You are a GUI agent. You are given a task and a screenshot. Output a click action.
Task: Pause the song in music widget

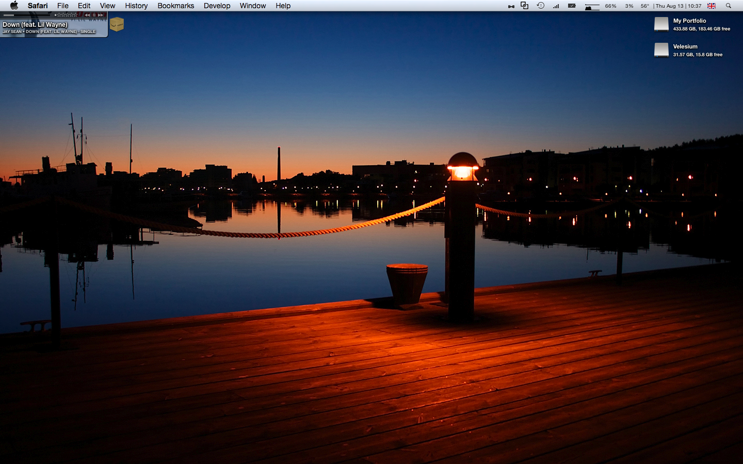[94, 15]
